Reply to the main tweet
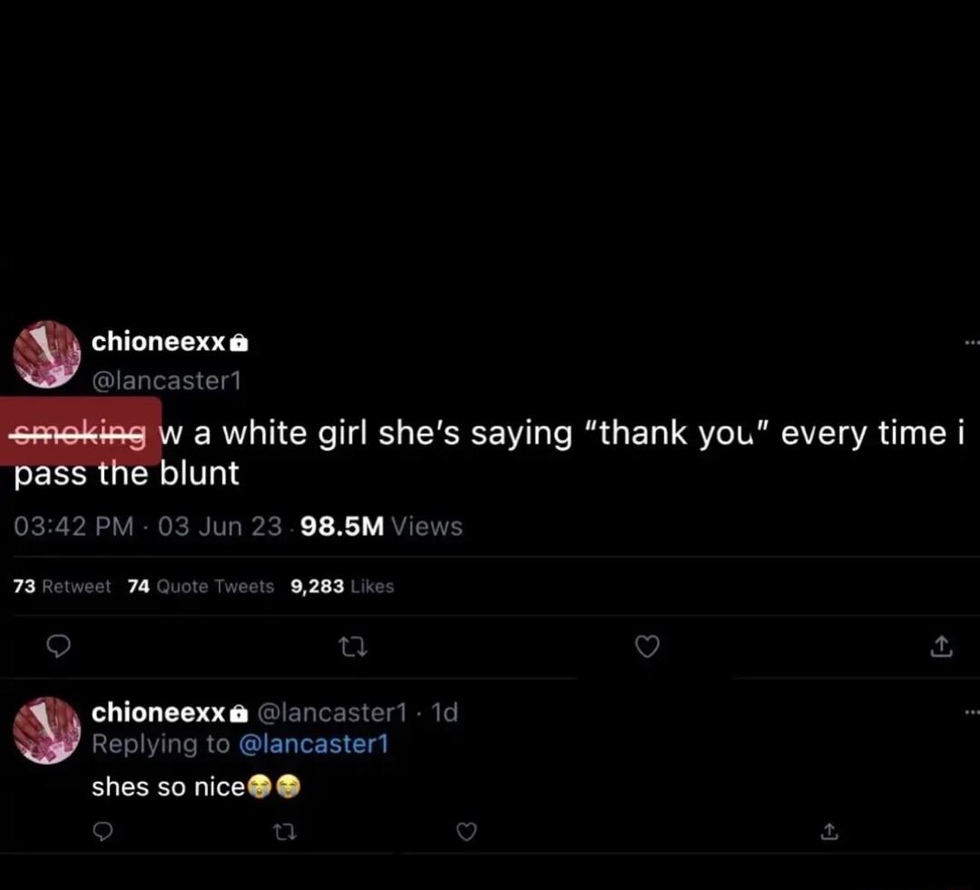980x890 pixels. point(59,647)
